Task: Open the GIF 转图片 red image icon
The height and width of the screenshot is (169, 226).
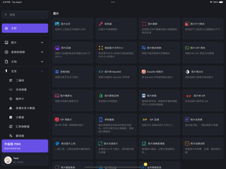Action: click(x=57, y=120)
